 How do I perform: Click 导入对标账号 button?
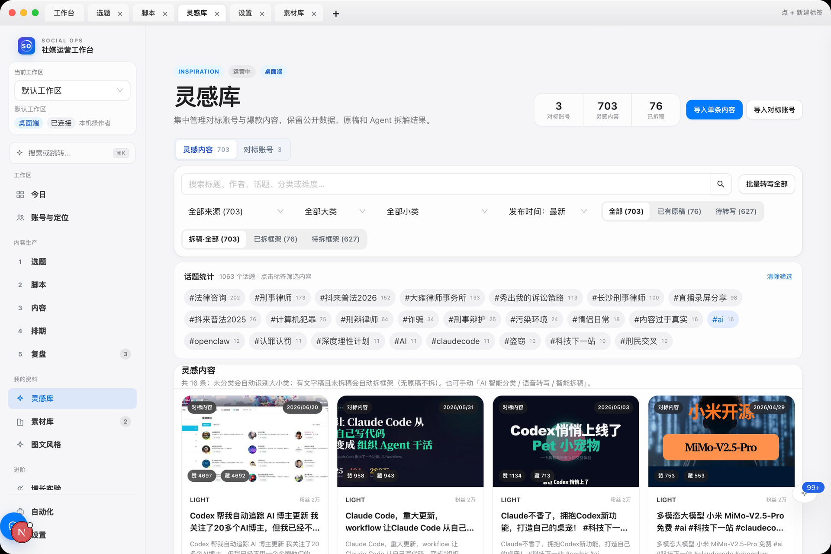click(x=774, y=110)
